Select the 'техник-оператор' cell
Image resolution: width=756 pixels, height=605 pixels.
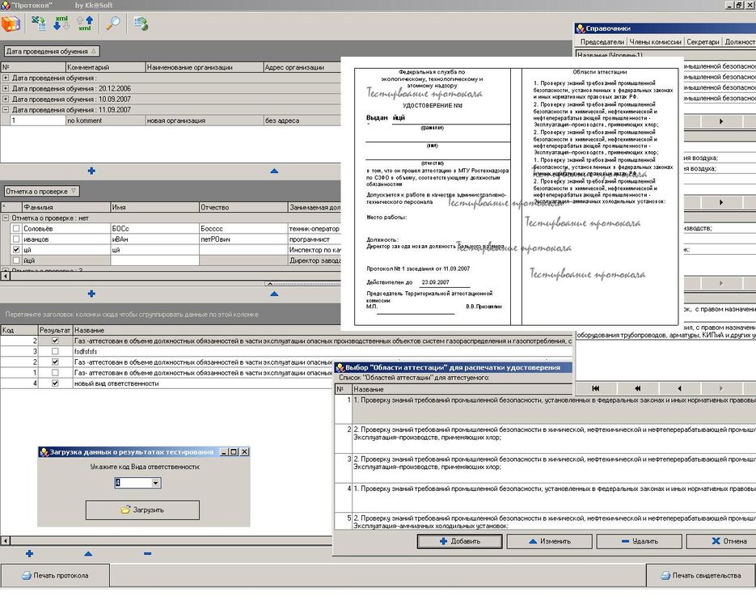315,228
